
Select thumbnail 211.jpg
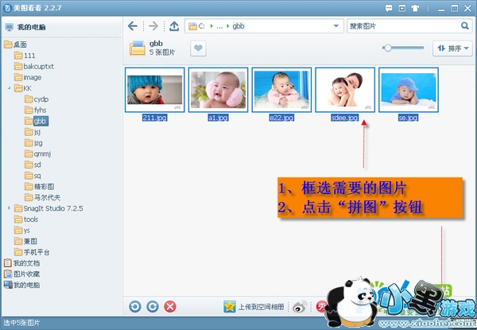point(155,90)
